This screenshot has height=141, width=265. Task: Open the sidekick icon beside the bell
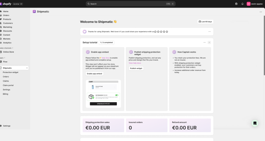(x=236, y=4)
